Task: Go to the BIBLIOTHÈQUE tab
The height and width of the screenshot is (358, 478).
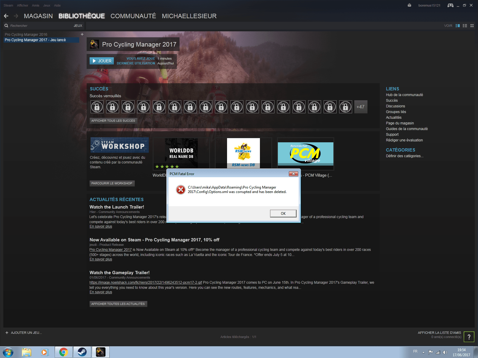Action: (x=82, y=16)
